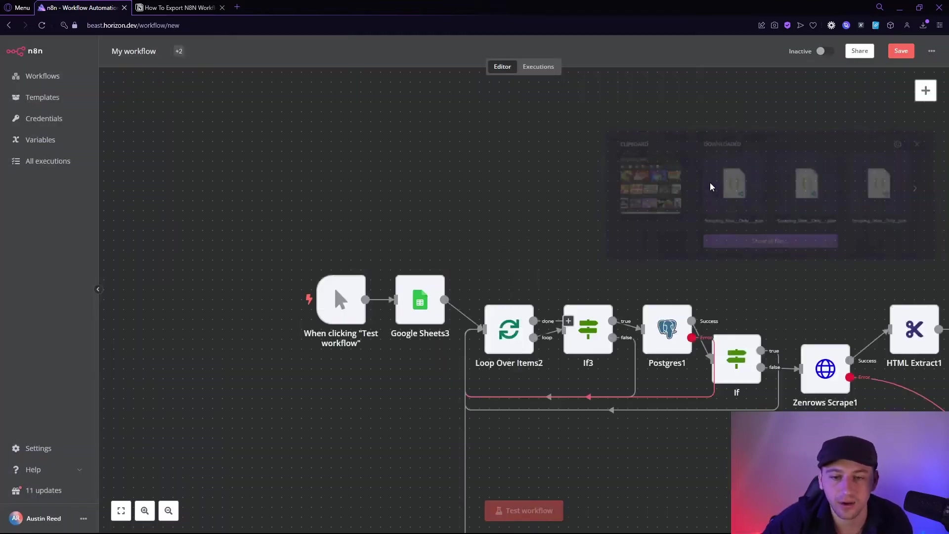Select the Google Sheets3 node

(x=420, y=300)
